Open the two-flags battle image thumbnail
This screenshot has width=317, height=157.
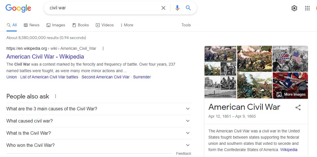[x=290, y=59]
